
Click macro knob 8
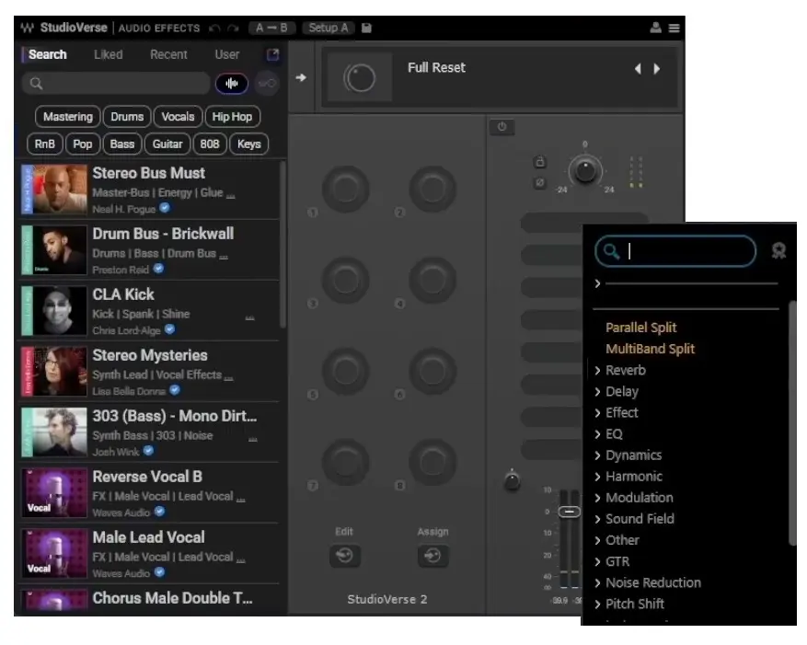point(432,462)
